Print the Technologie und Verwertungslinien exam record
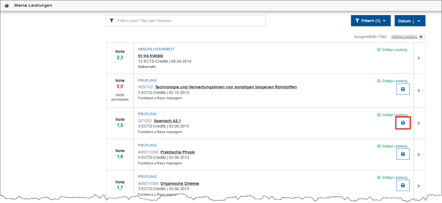Viewport: 442px width, 203px height. 403,89
